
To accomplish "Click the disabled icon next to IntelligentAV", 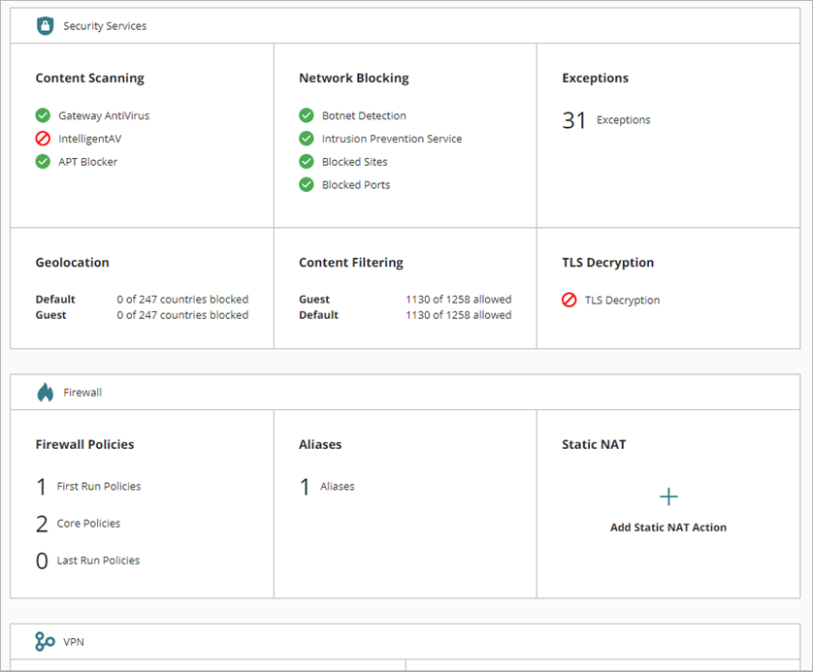I will 42,138.
